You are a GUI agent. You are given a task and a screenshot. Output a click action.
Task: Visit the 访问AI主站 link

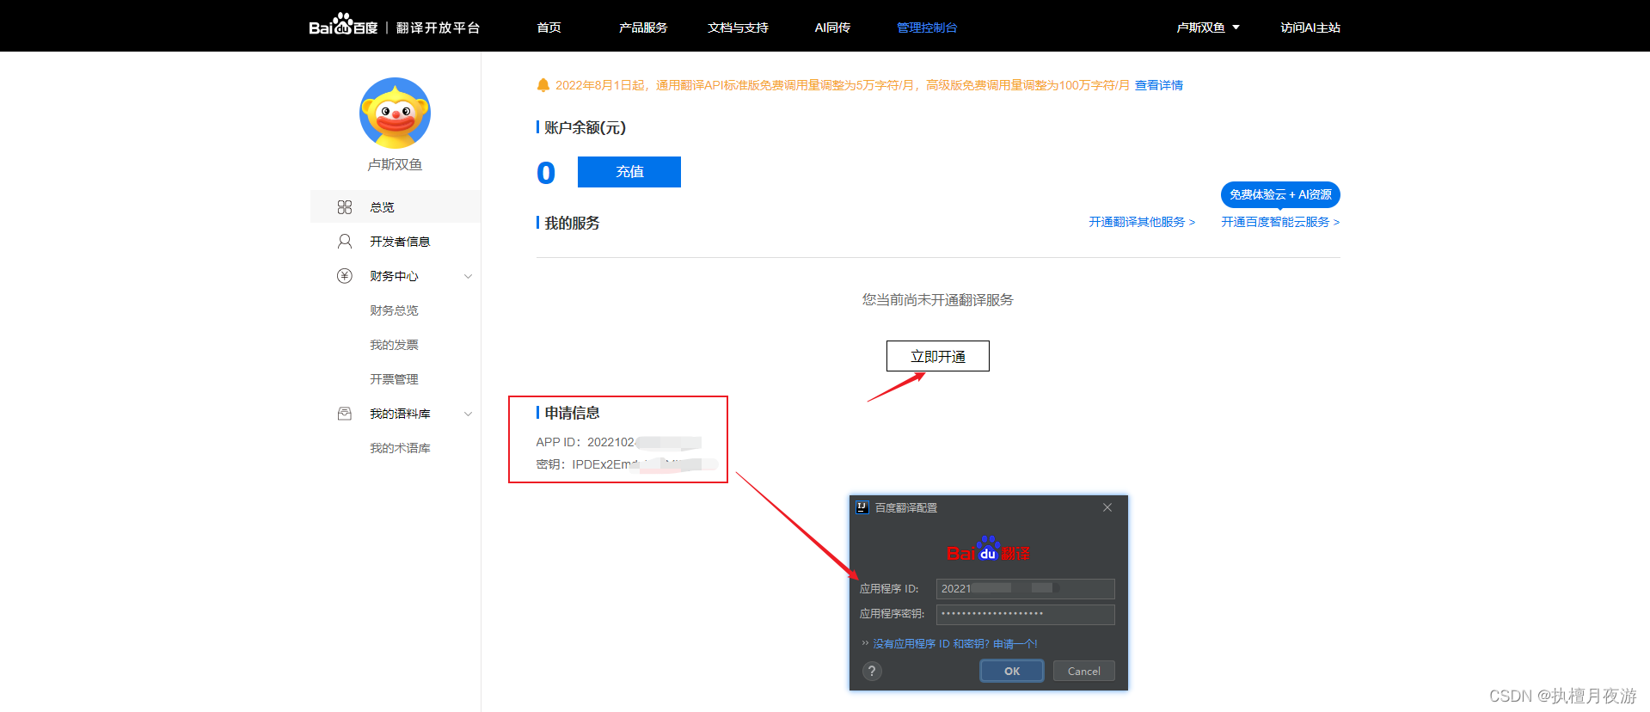point(1310,28)
